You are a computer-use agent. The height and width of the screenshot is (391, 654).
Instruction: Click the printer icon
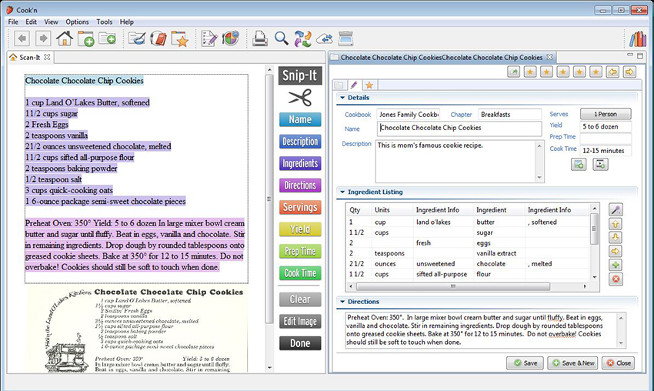click(x=260, y=38)
